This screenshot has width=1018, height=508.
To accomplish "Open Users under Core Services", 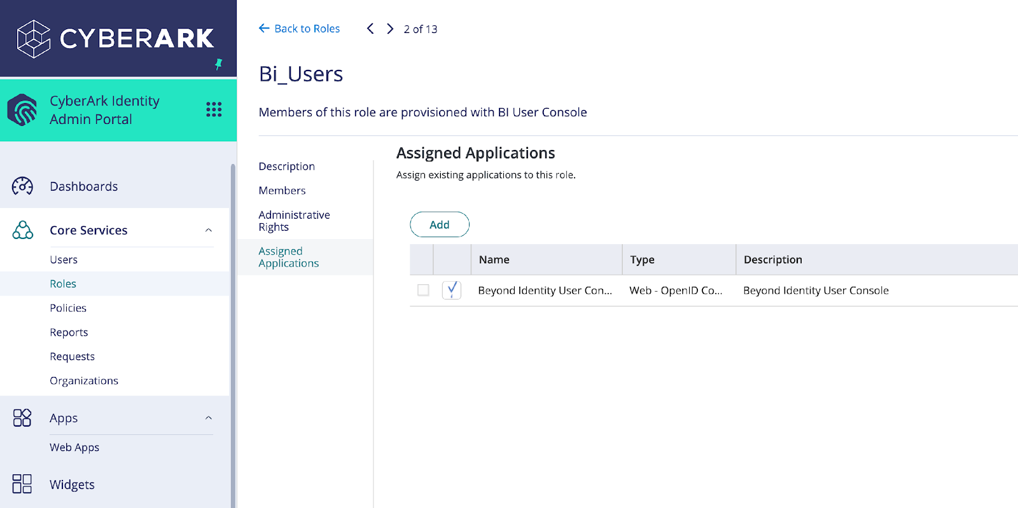I will point(64,259).
